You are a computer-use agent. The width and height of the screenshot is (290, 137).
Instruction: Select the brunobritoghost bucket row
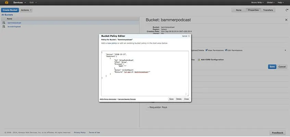70,27
